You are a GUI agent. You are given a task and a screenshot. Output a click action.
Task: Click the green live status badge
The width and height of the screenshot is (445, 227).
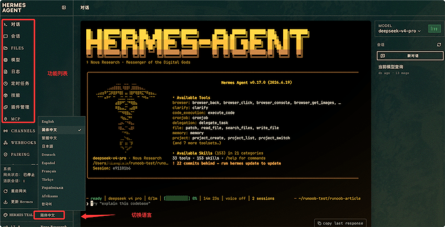point(434,29)
